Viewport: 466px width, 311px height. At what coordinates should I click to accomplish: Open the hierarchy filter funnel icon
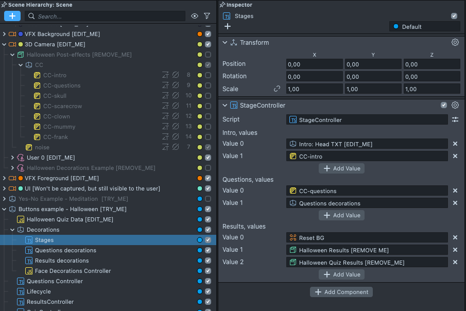207,16
